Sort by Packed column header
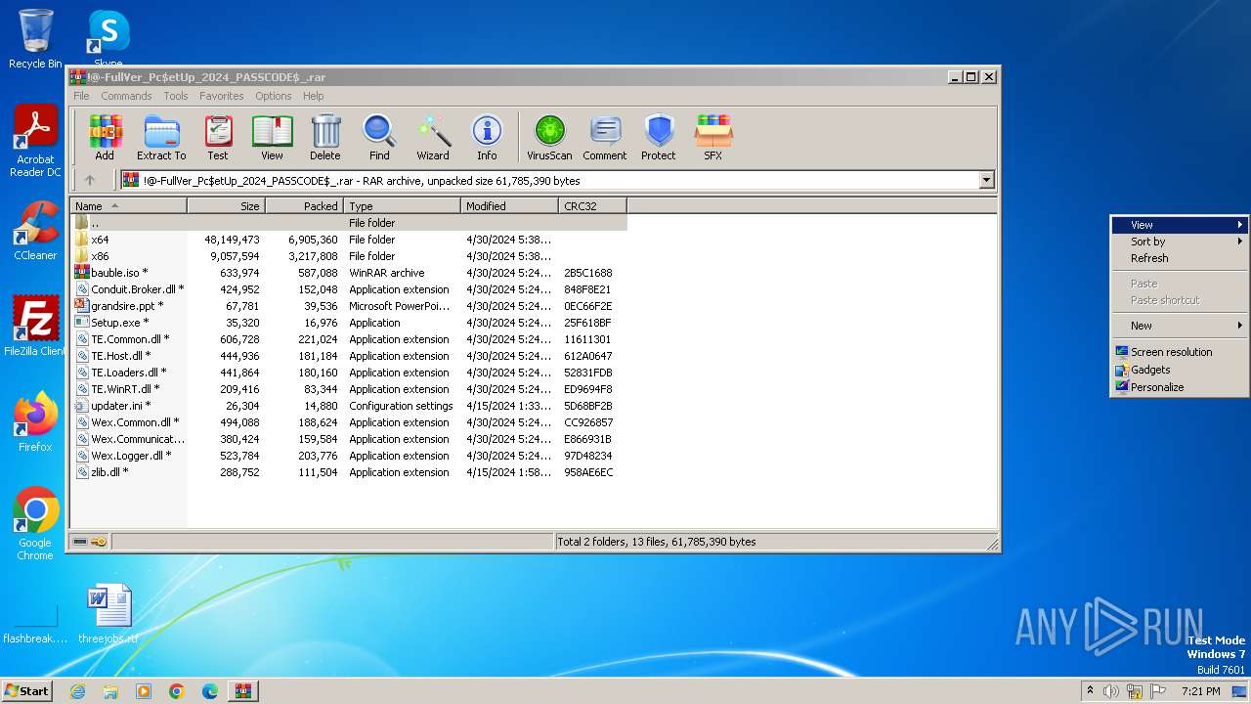Viewport: 1251px width, 704px height. [304, 206]
